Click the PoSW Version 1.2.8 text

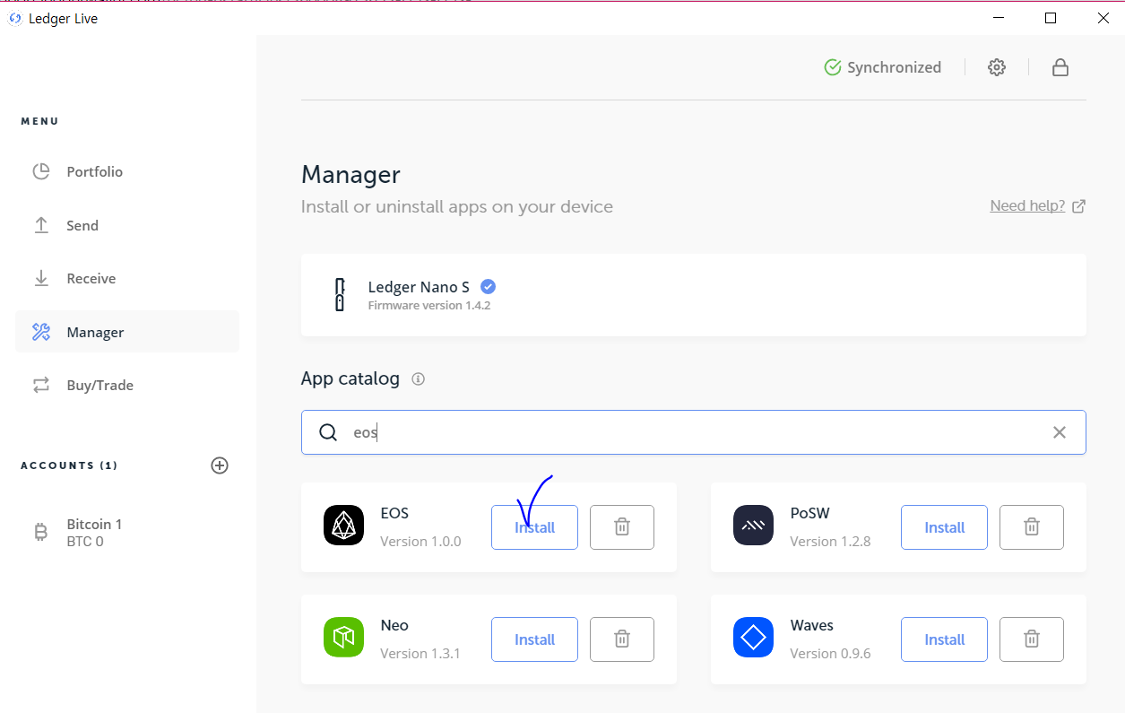point(830,542)
